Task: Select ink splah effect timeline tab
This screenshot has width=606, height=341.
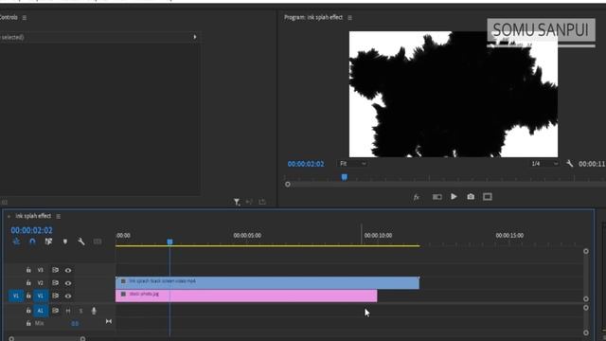Action: pos(33,216)
